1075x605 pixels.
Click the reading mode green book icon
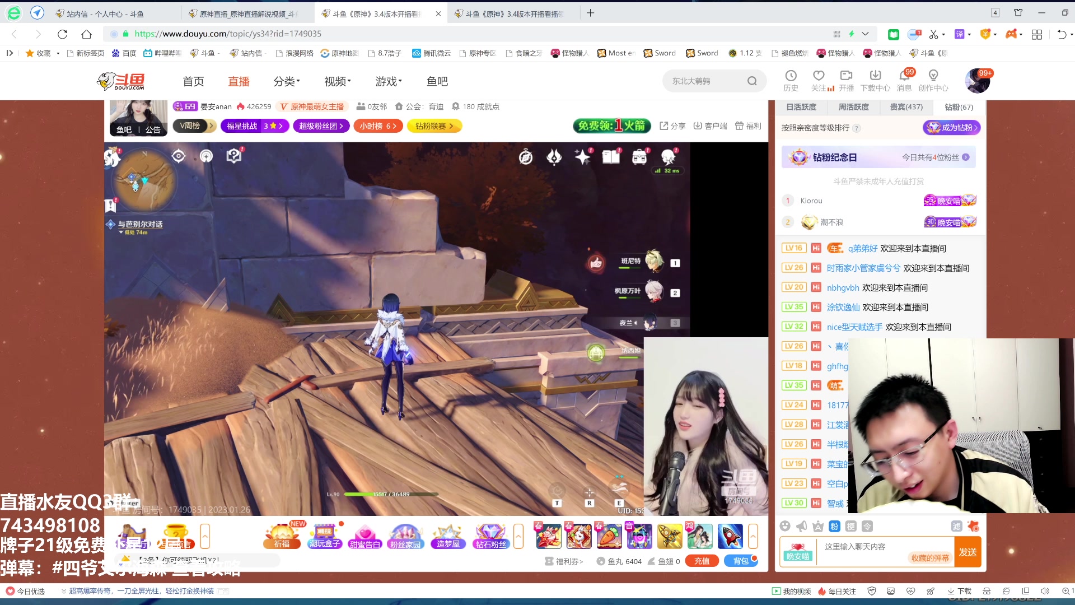point(894,34)
